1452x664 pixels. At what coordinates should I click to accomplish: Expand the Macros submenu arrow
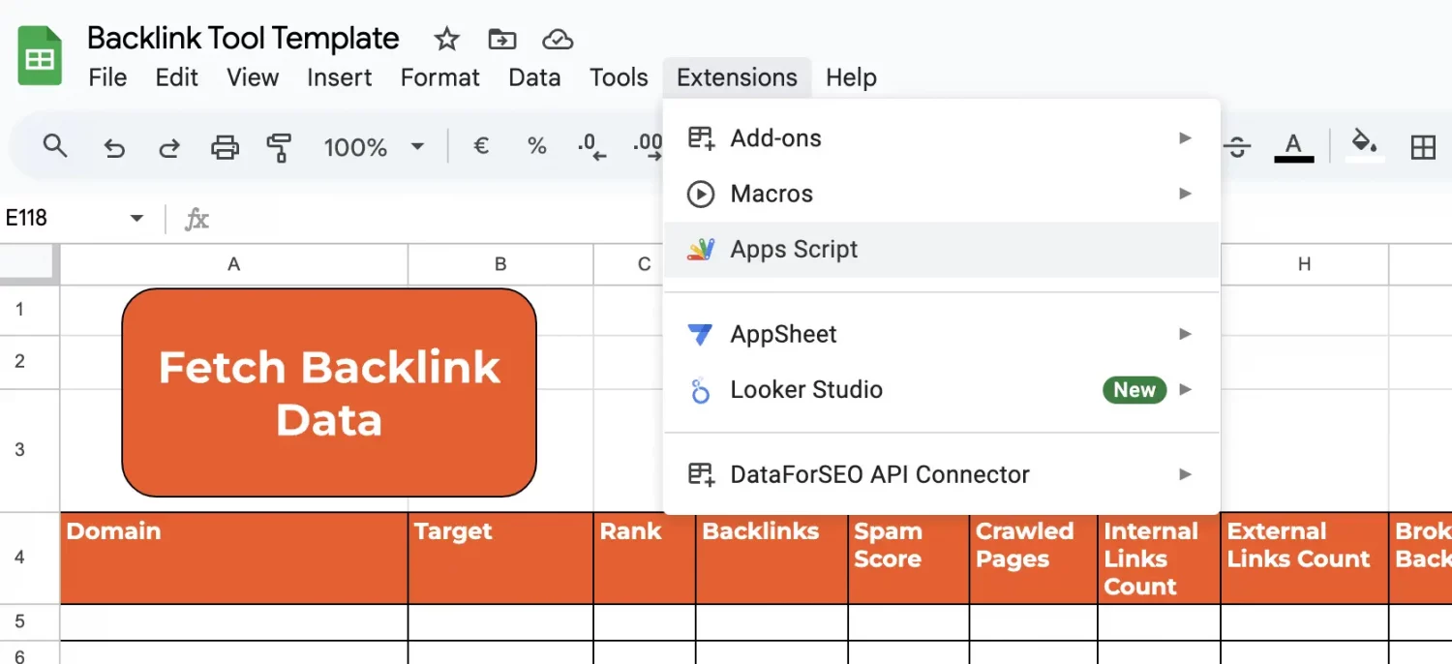coord(1185,194)
